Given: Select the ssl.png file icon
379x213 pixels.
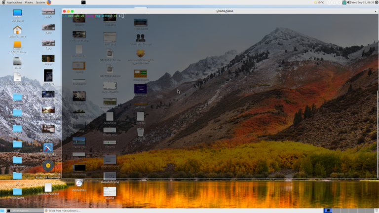Looking at the screenshot, I should (x=110, y=191).
